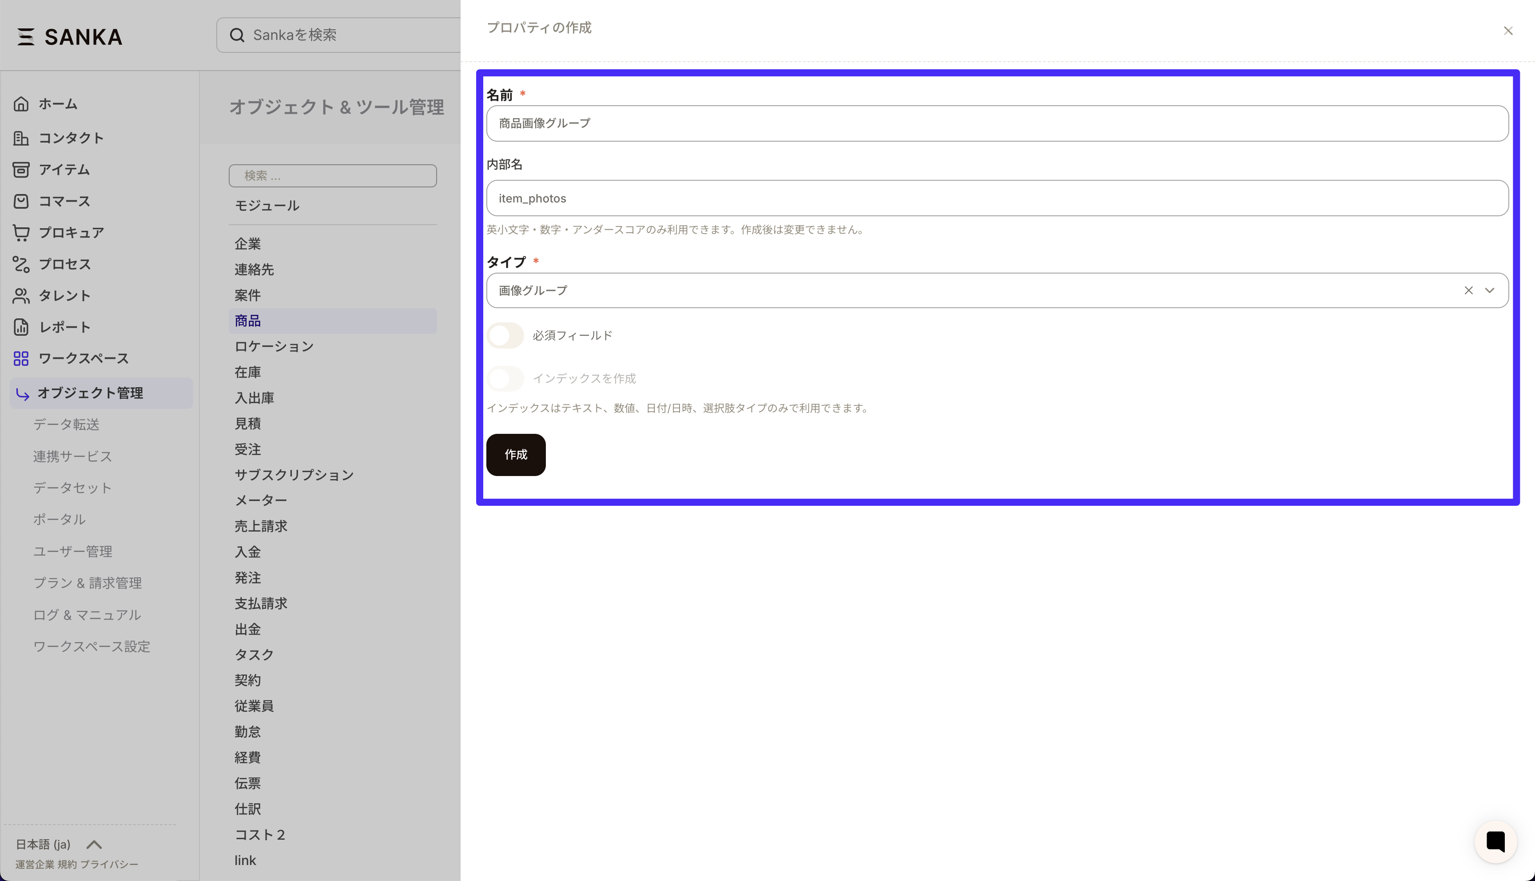Toggle the 必須フィールド switch
Screen dimensions: 1535x881
(505, 336)
